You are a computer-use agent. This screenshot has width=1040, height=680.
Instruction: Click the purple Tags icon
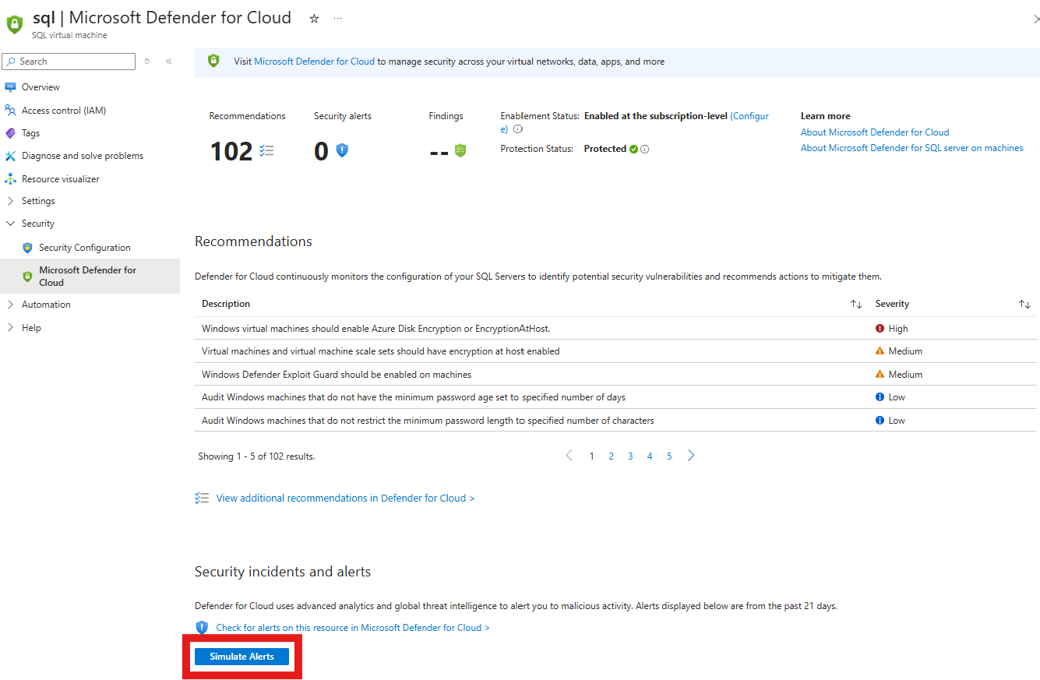tap(10, 133)
